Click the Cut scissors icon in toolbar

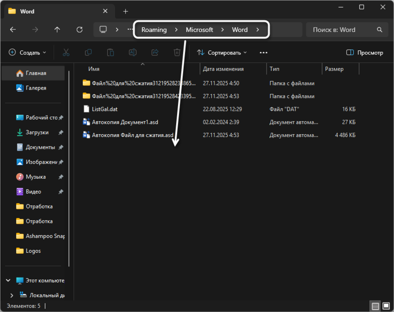(66, 53)
